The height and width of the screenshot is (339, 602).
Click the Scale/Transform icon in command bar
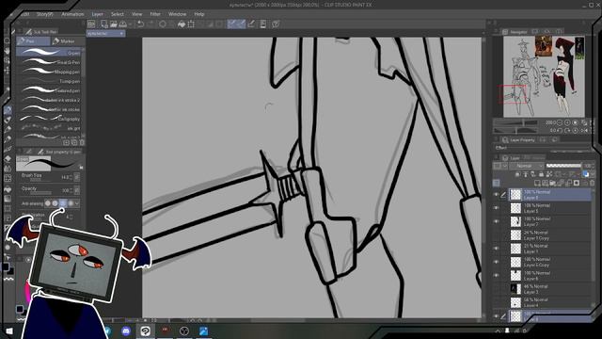[x=191, y=24]
